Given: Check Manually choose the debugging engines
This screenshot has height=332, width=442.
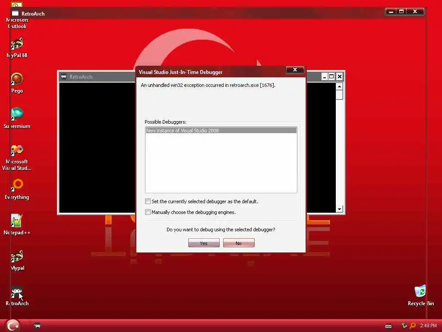Looking at the screenshot, I should 148,212.
